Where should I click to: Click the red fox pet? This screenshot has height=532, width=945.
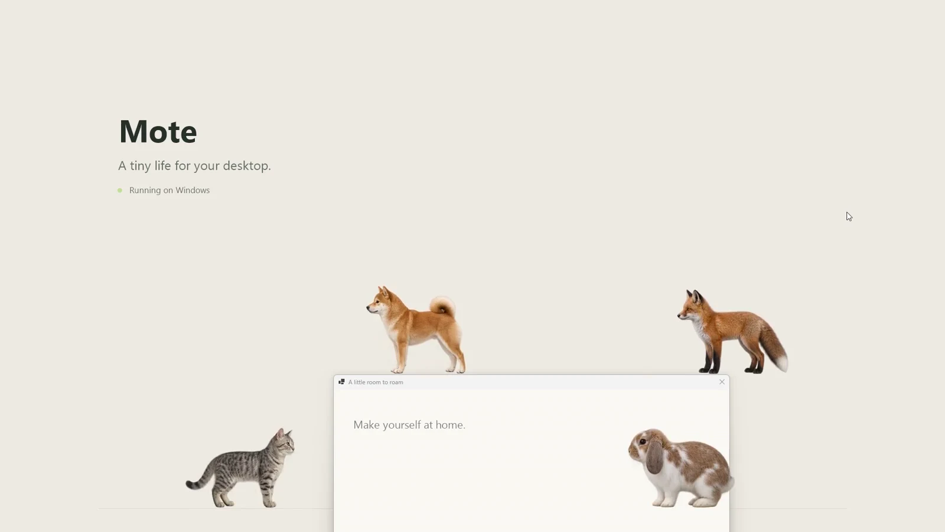click(x=732, y=331)
